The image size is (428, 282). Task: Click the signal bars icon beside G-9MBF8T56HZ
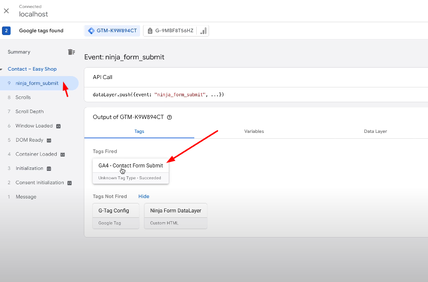203,31
